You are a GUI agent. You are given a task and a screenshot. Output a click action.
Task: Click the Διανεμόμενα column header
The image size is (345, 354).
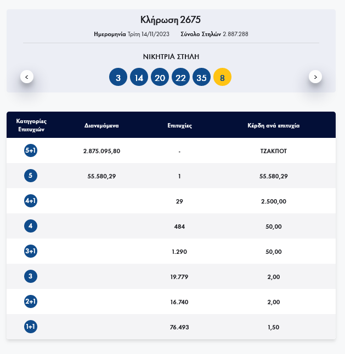(x=101, y=125)
